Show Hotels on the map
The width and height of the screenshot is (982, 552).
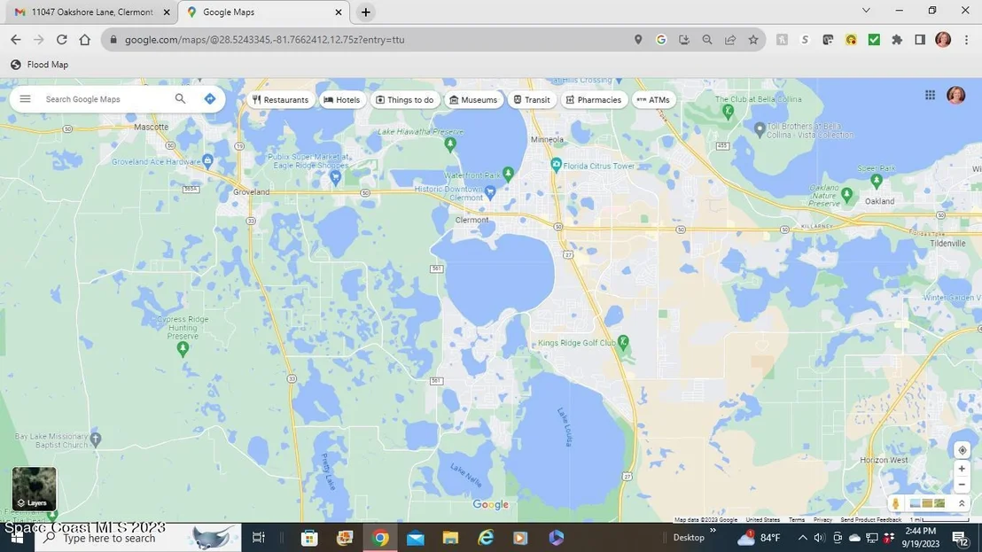click(342, 99)
